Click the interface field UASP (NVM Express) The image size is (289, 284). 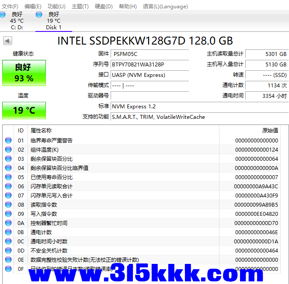click(x=150, y=75)
